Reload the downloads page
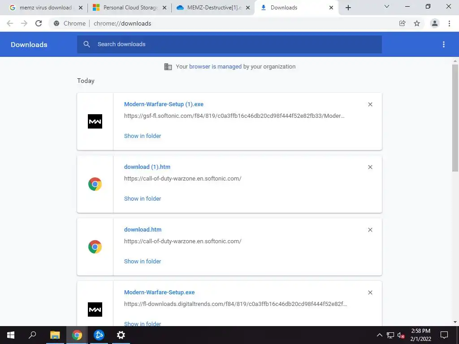459x344 pixels. pyautogui.click(x=39, y=23)
